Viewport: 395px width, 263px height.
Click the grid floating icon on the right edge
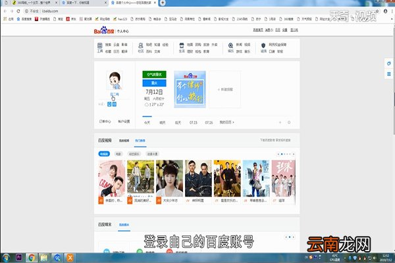tap(389, 74)
